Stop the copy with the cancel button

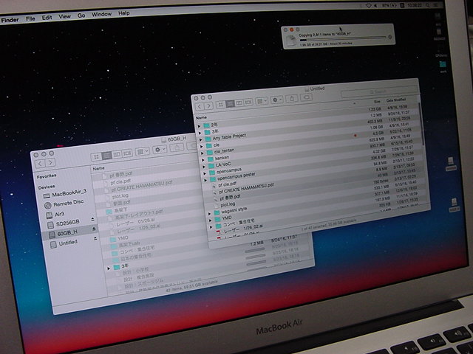pos(389,37)
